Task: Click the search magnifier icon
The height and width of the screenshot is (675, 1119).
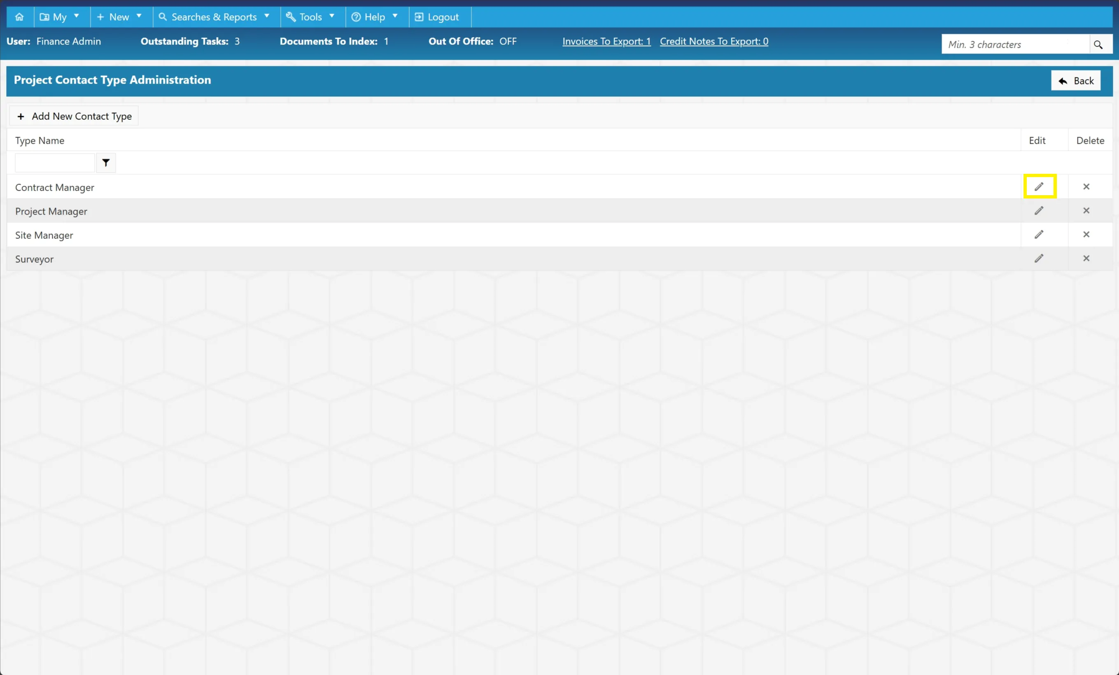Action: tap(1098, 44)
